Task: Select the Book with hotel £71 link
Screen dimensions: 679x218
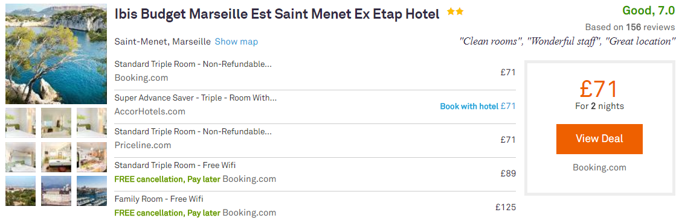Action: 478,106
